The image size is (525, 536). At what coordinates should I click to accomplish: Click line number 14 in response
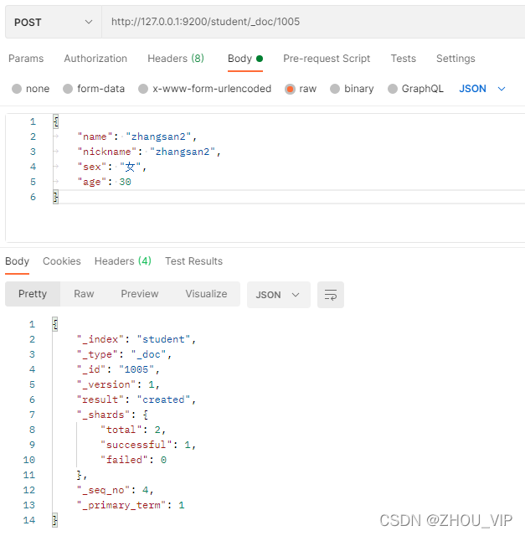(x=29, y=520)
